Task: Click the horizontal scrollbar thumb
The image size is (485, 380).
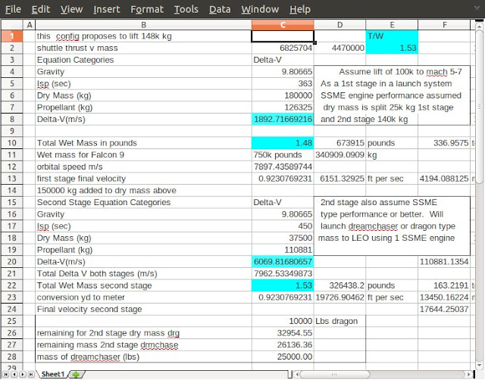Action: [334, 375]
